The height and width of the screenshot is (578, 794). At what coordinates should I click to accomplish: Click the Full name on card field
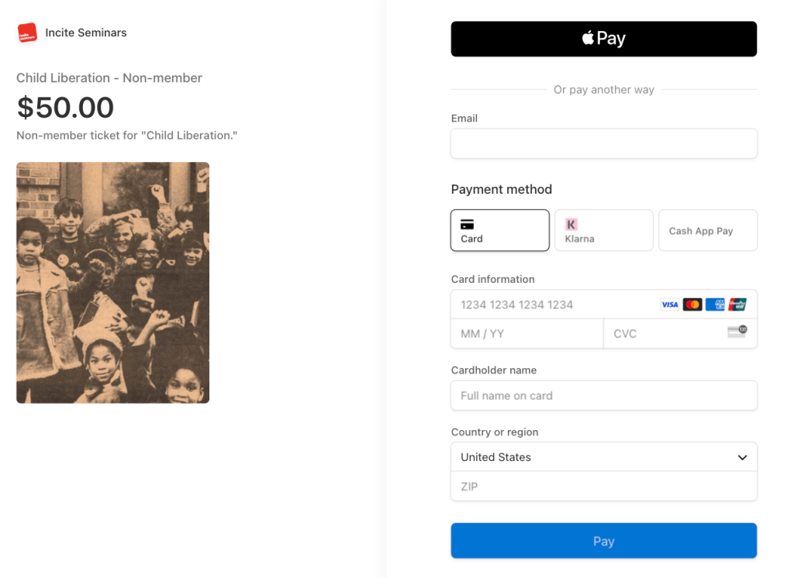click(603, 396)
